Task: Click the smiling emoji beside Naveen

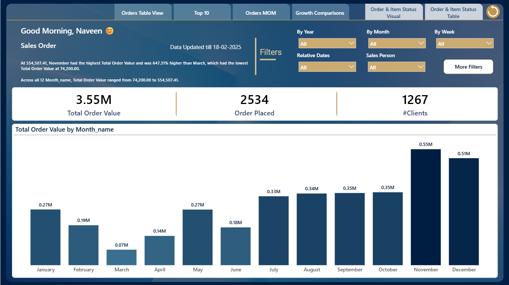Action: point(109,31)
